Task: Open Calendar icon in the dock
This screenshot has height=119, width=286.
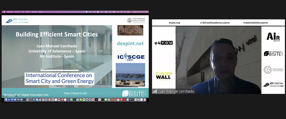Action: click(118, 100)
